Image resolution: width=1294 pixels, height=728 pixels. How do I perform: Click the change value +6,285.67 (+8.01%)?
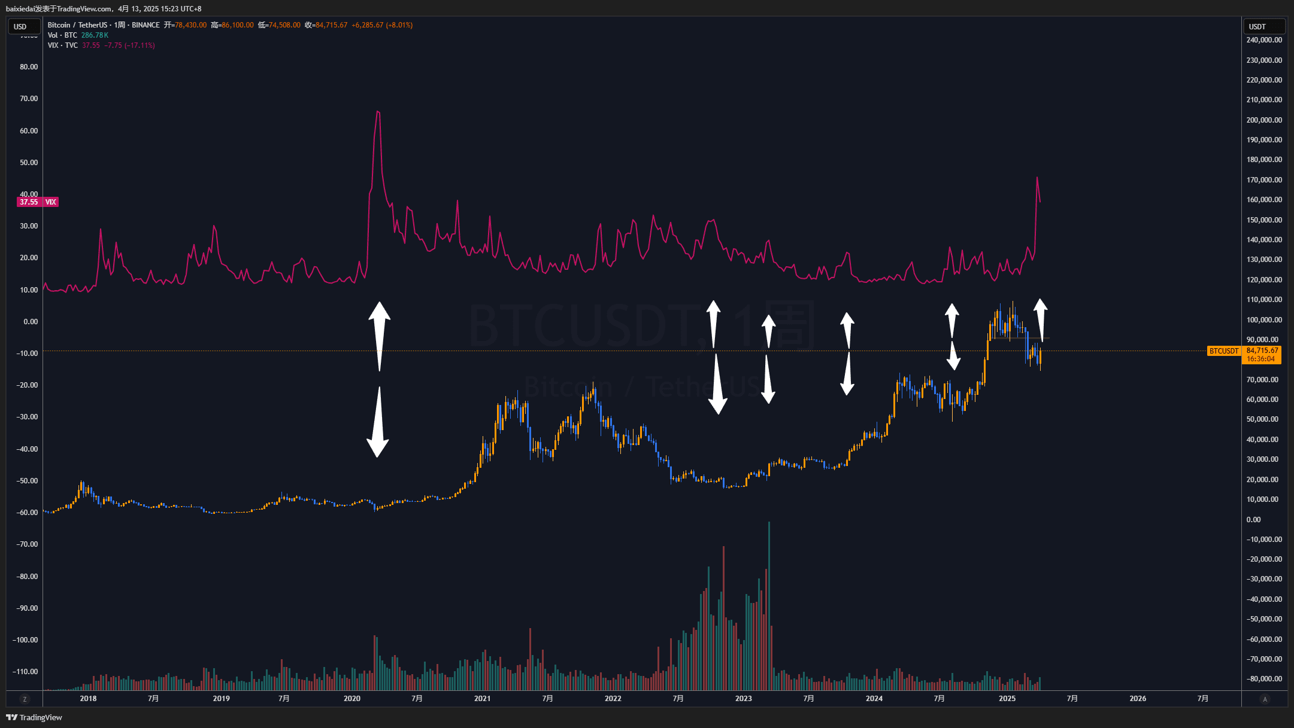(x=382, y=25)
